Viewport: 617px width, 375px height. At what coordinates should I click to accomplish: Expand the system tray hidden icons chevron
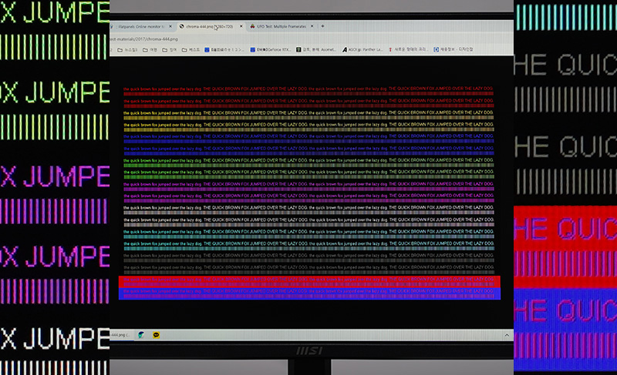507,335
